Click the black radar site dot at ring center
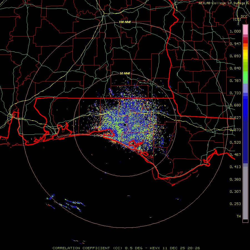Screen dimensions: 250x250 [125, 125]
